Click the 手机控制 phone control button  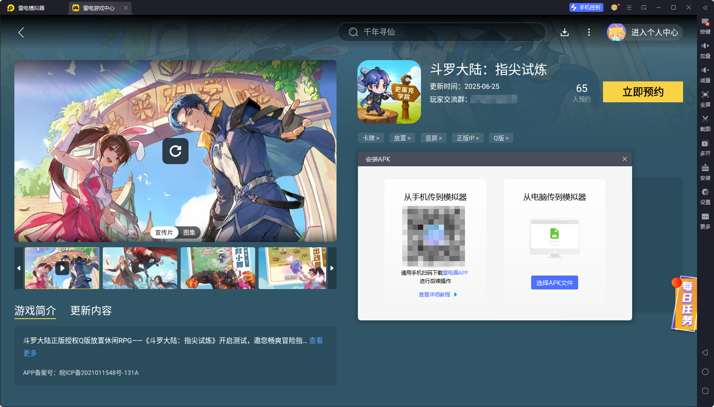click(x=586, y=7)
